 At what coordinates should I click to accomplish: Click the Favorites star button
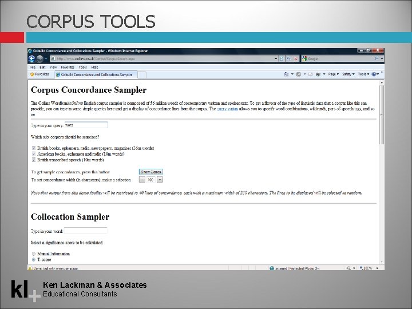click(39, 74)
